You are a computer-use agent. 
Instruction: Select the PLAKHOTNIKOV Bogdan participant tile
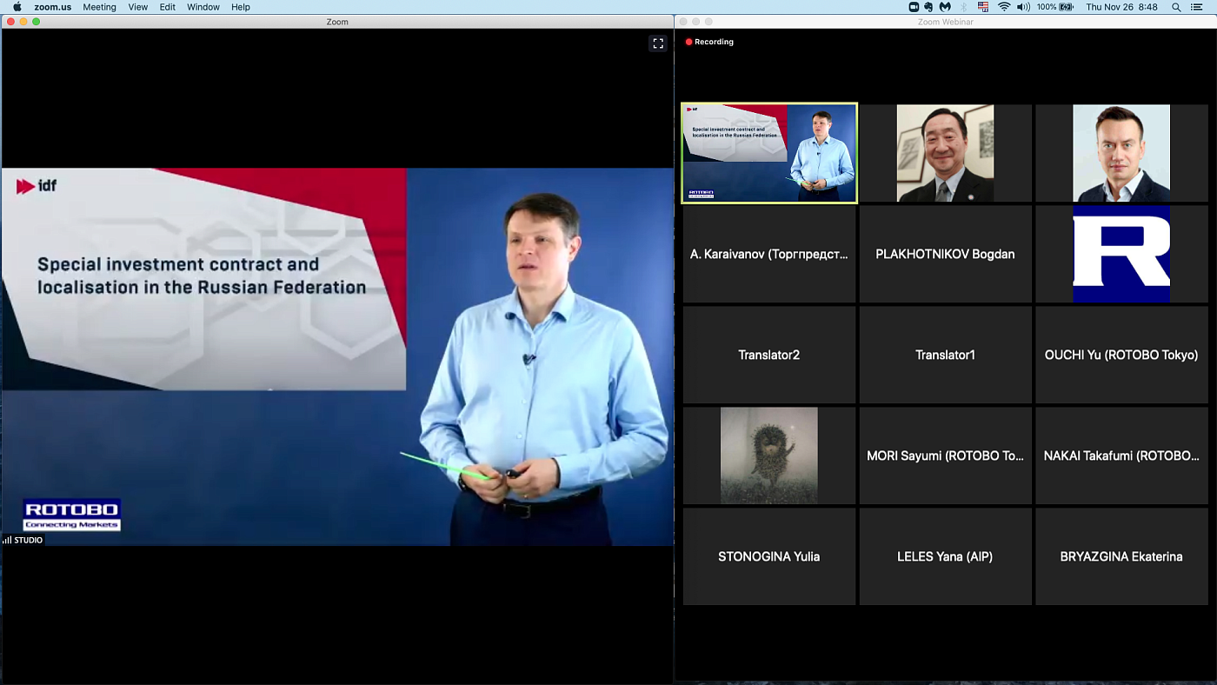[945, 254]
